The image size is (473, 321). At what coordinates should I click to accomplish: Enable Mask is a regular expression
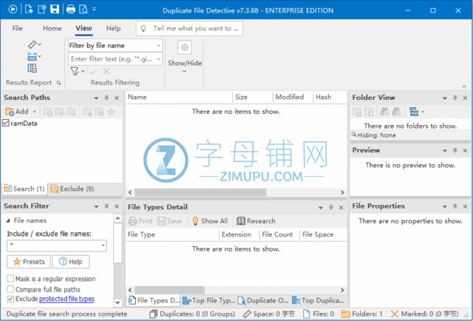click(x=10, y=278)
